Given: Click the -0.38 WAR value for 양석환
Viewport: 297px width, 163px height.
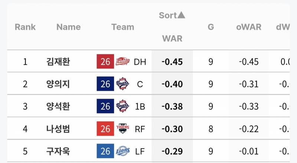Looking at the screenshot, I should click(x=172, y=106).
